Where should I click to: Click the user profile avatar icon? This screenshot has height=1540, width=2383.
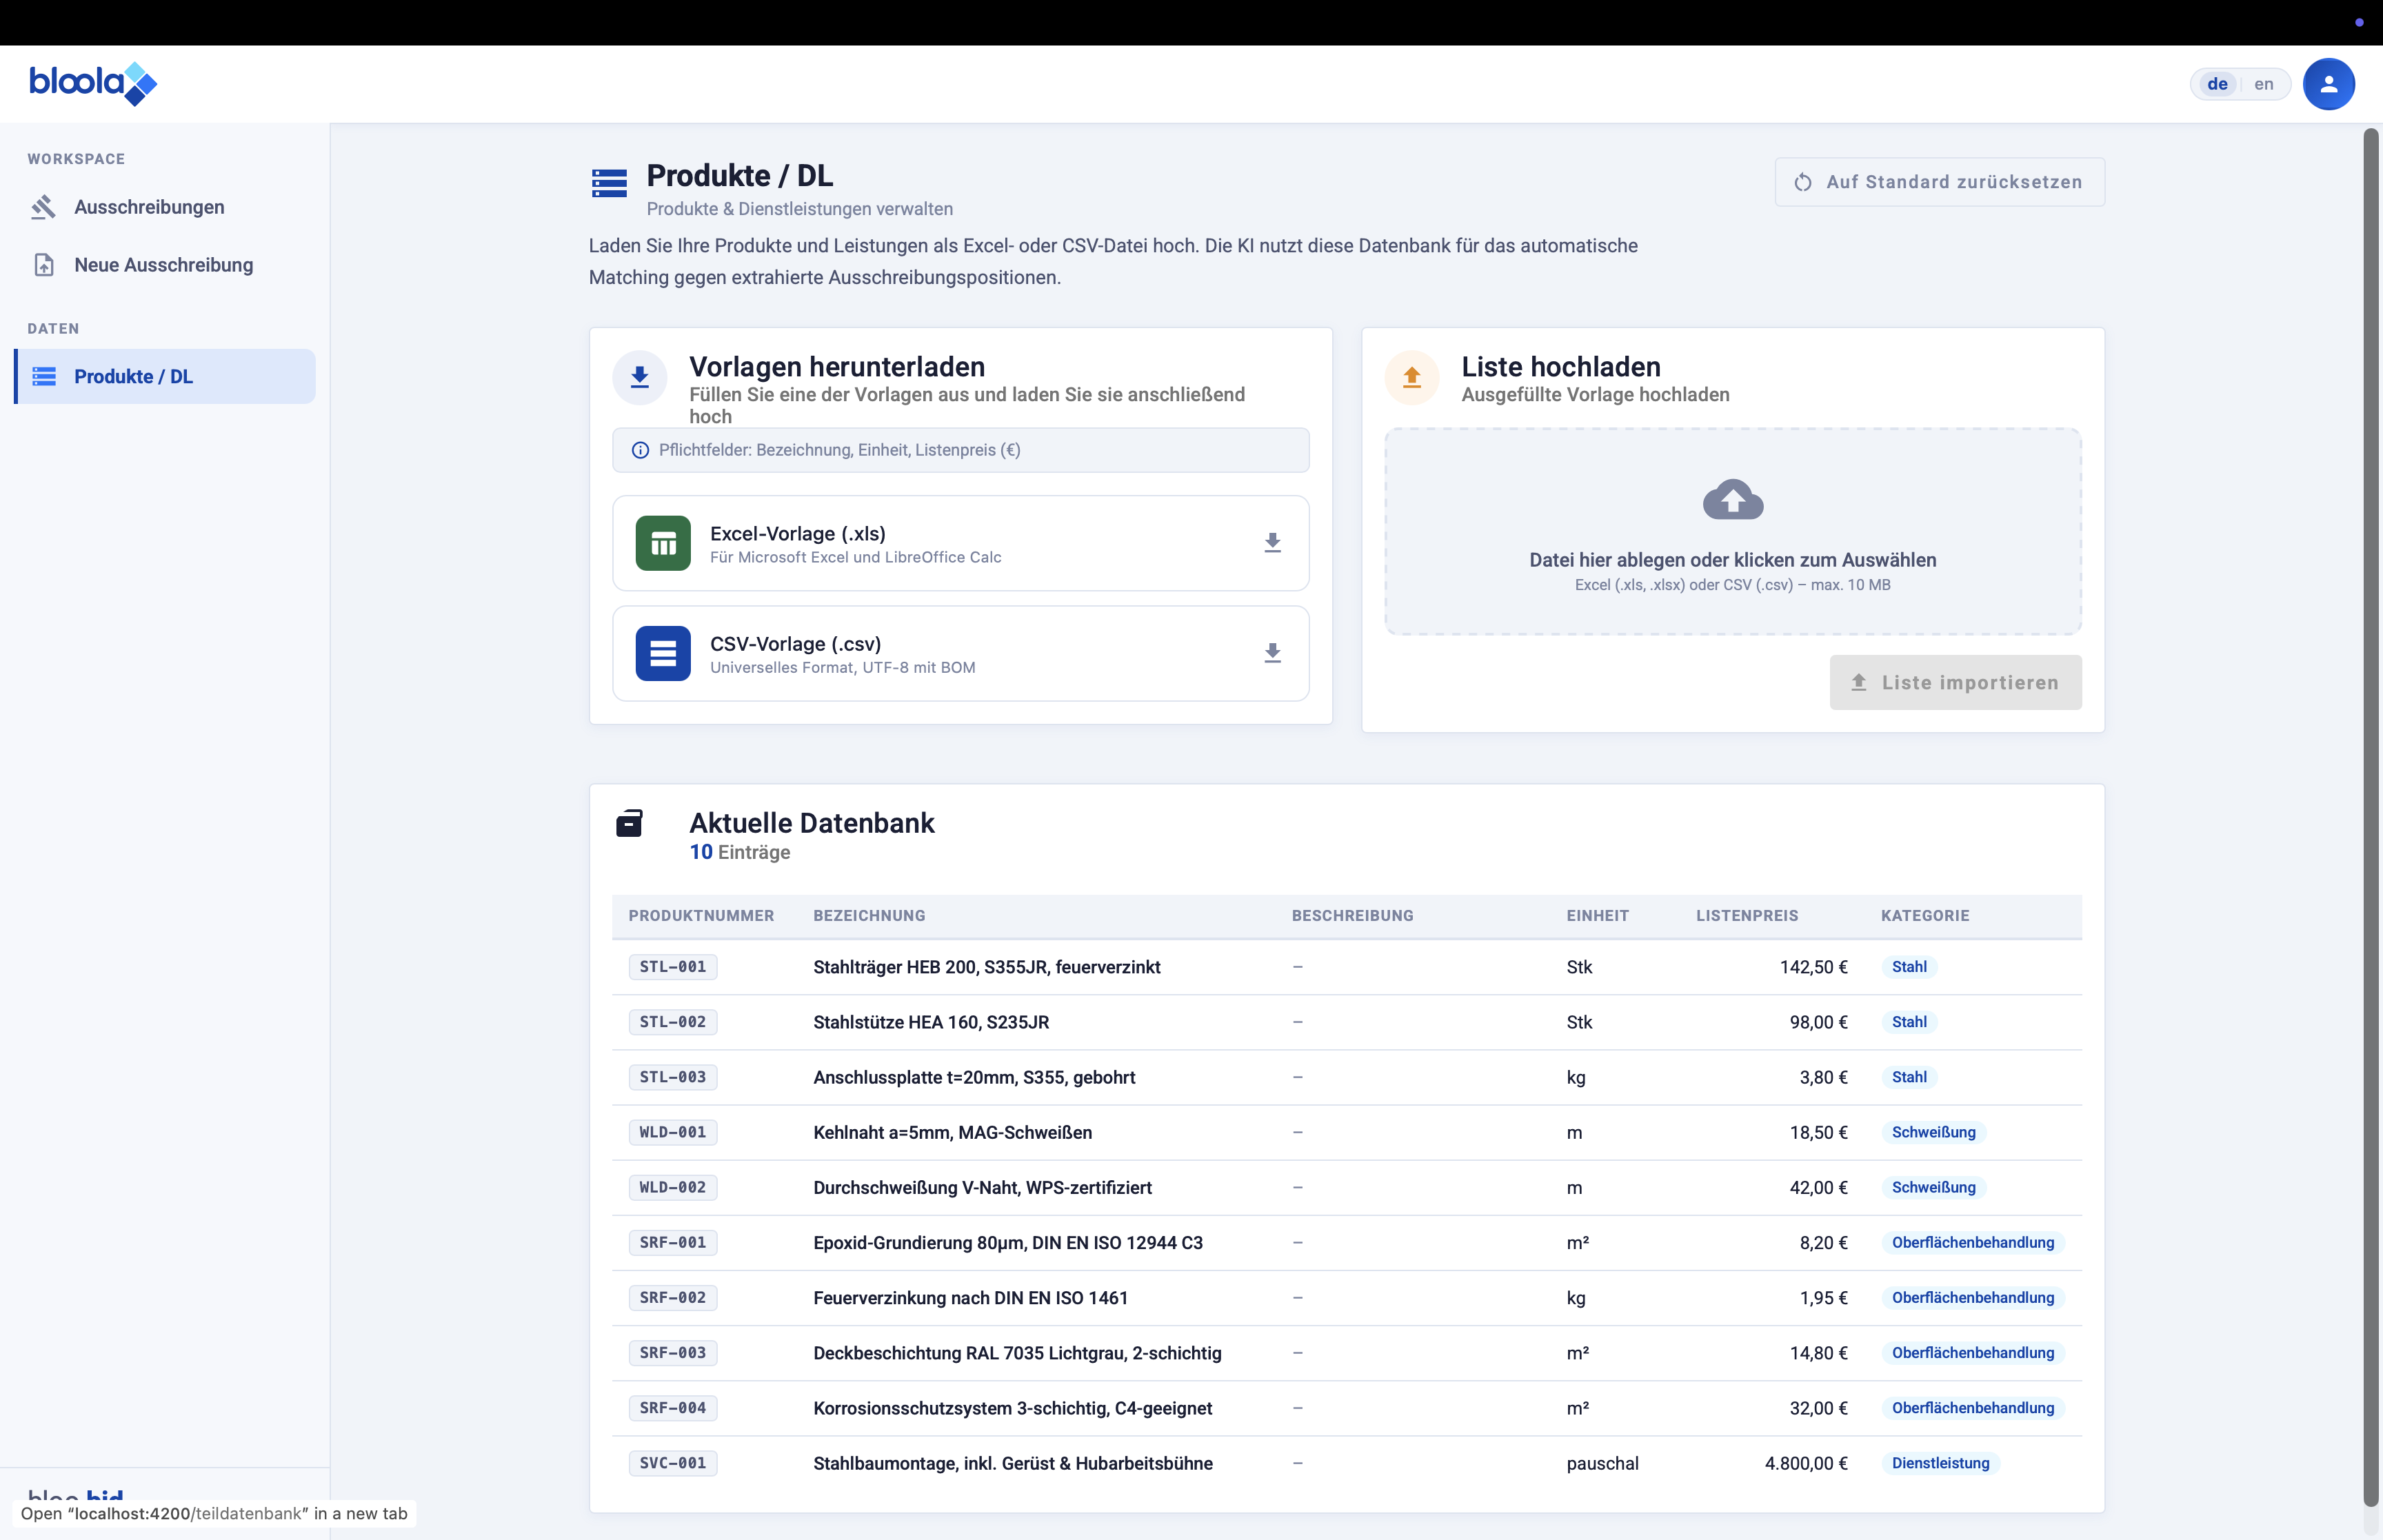coord(2327,84)
